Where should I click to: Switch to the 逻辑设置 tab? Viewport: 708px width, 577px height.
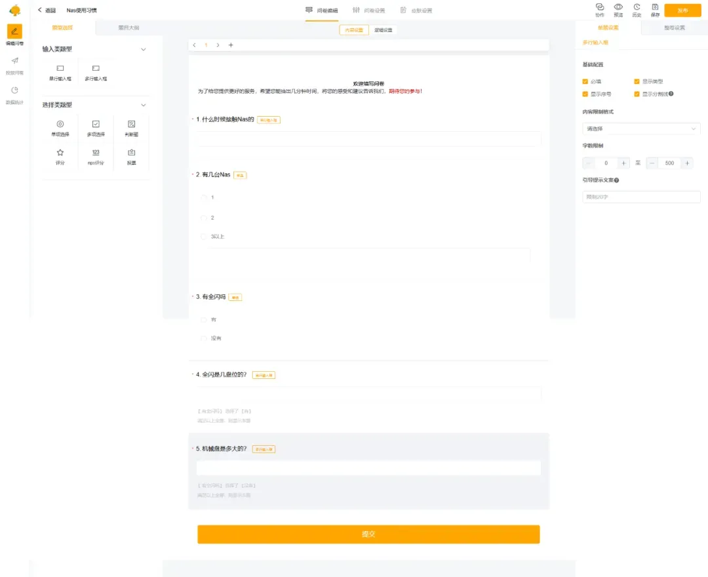383,30
